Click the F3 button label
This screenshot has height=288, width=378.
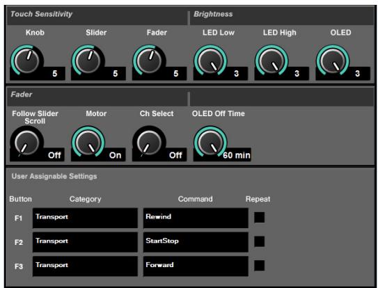[19, 266]
